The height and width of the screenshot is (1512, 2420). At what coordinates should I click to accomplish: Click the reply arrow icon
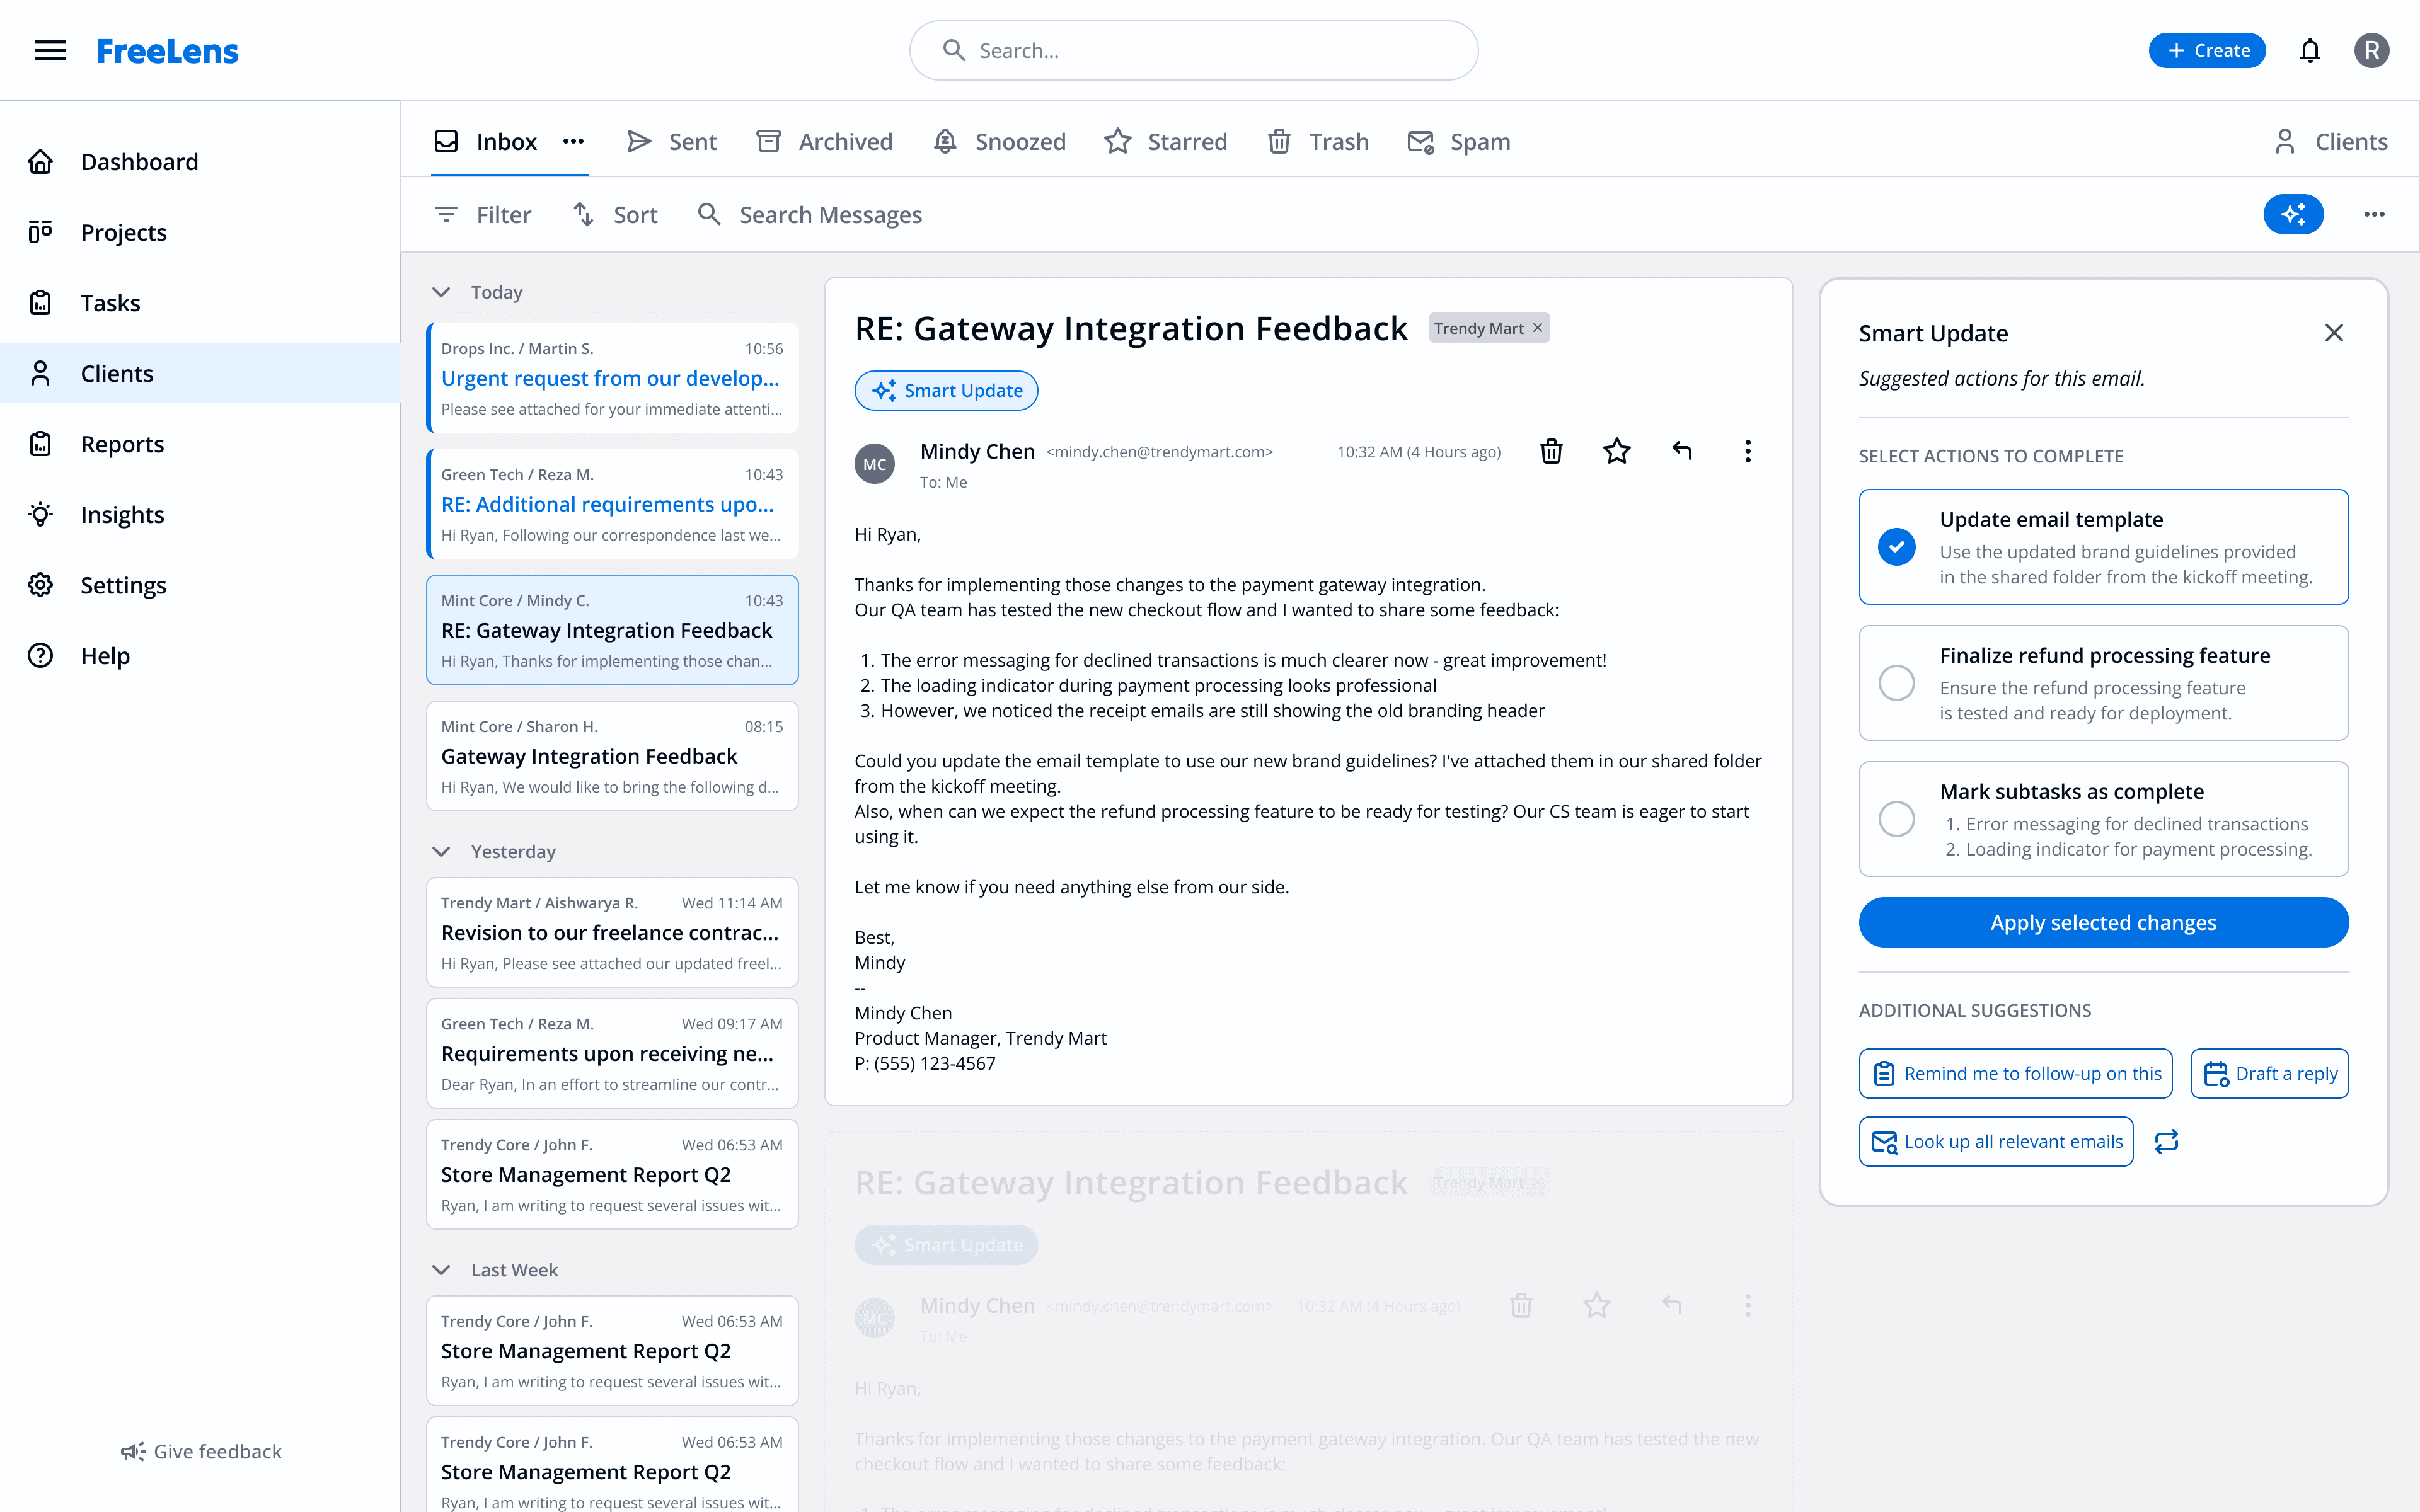click(x=1682, y=451)
